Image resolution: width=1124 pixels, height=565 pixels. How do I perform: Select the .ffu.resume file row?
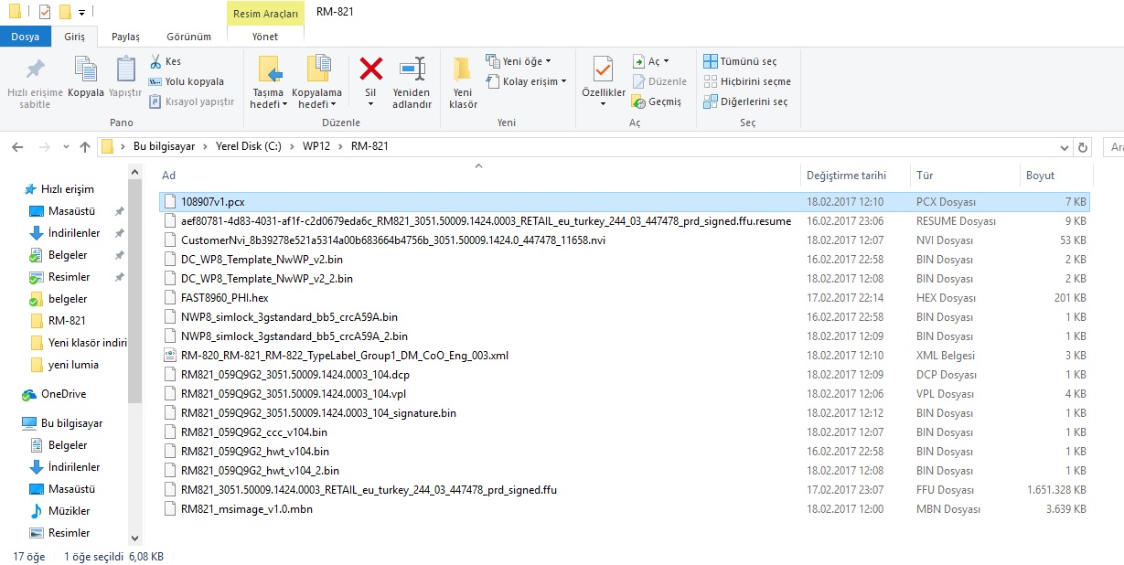[625, 220]
